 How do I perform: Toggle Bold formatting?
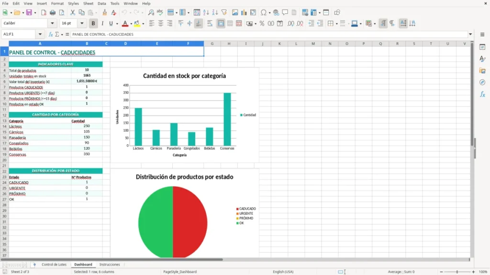[x=93, y=23]
